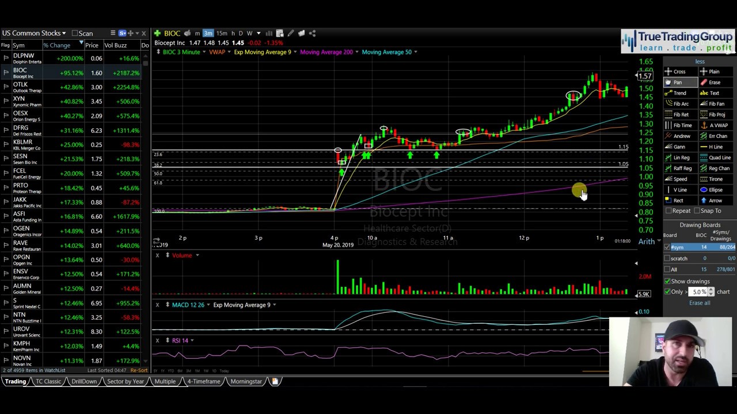Screen dimensions: 737x414
Task: Click Erase all drawings link
Action: pyautogui.click(x=700, y=303)
